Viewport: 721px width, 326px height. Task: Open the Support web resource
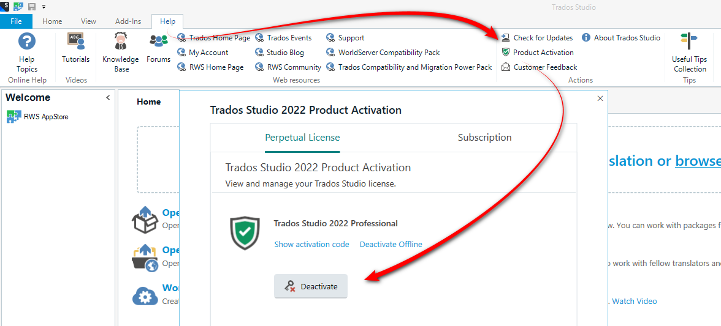(x=345, y=38)
